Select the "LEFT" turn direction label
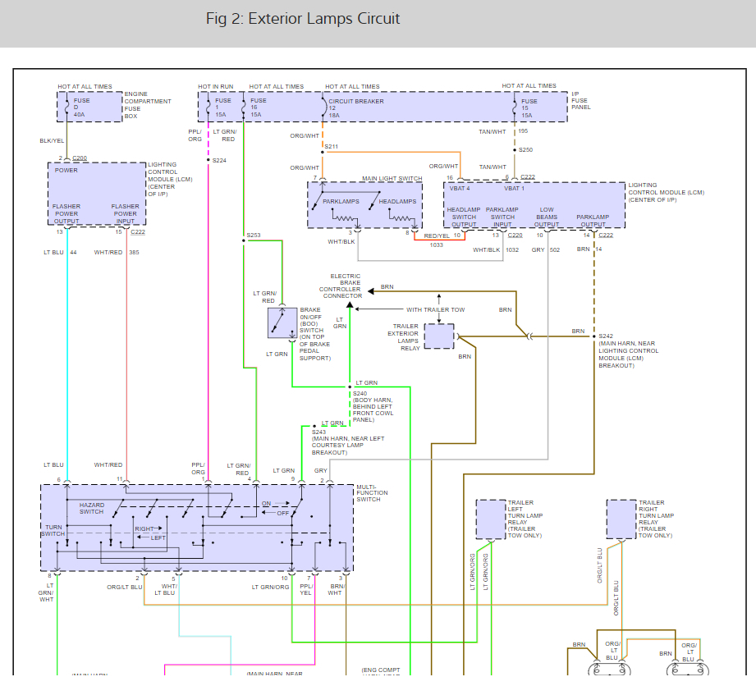 point(158,538)
